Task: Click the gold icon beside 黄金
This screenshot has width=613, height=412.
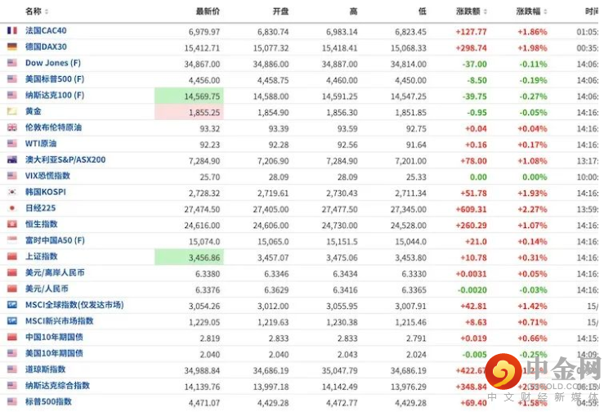Action: 12,111
